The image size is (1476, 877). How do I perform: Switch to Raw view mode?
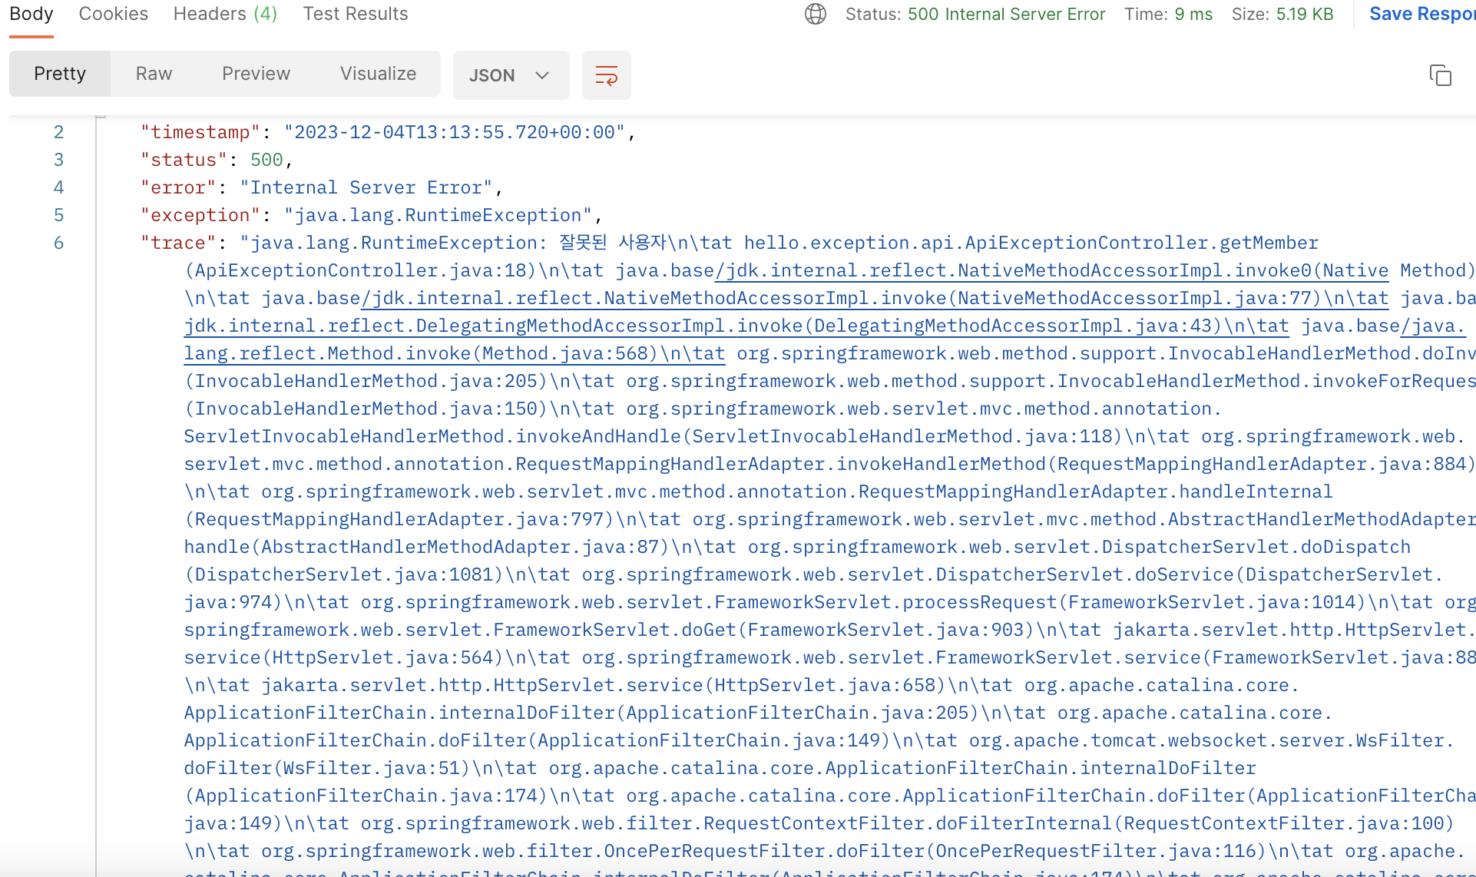154,74
